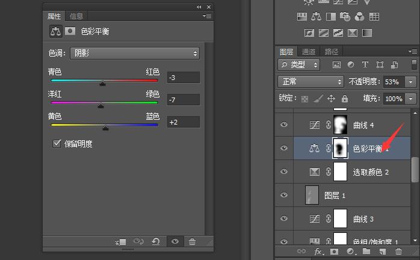
Task: Switch to the 信息 tab
Action: click(x=76, y=16)
